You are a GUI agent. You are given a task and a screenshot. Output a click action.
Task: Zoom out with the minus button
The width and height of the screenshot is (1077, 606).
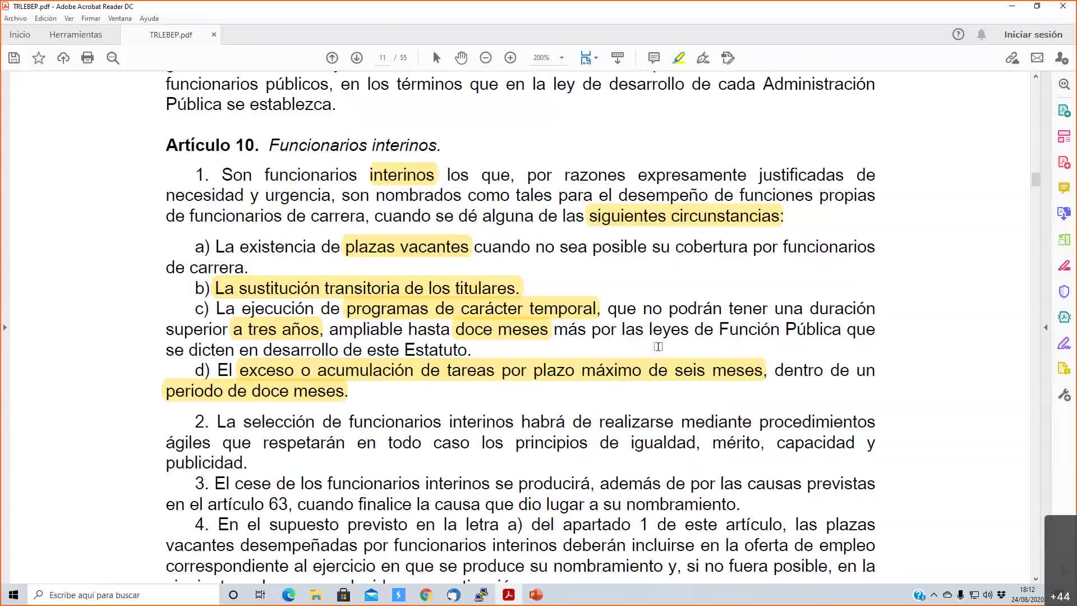click(486, 58)
